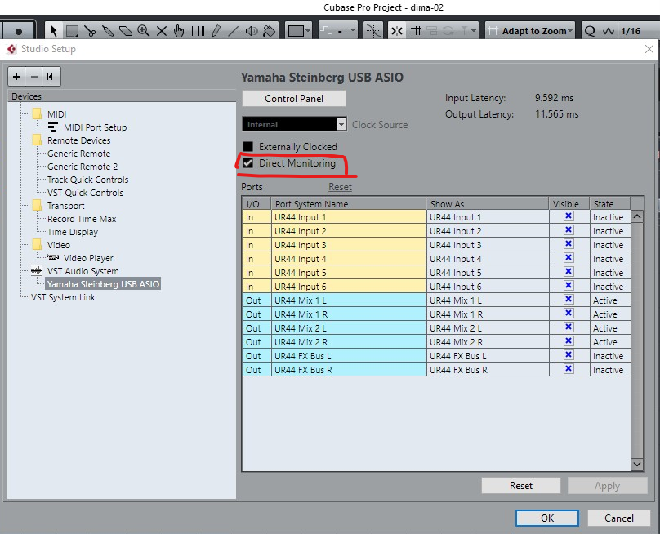Click the Apply Quantize wave icon

(x=609, y=31)
